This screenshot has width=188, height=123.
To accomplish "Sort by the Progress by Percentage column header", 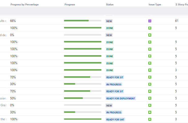I will click(25, 4).
